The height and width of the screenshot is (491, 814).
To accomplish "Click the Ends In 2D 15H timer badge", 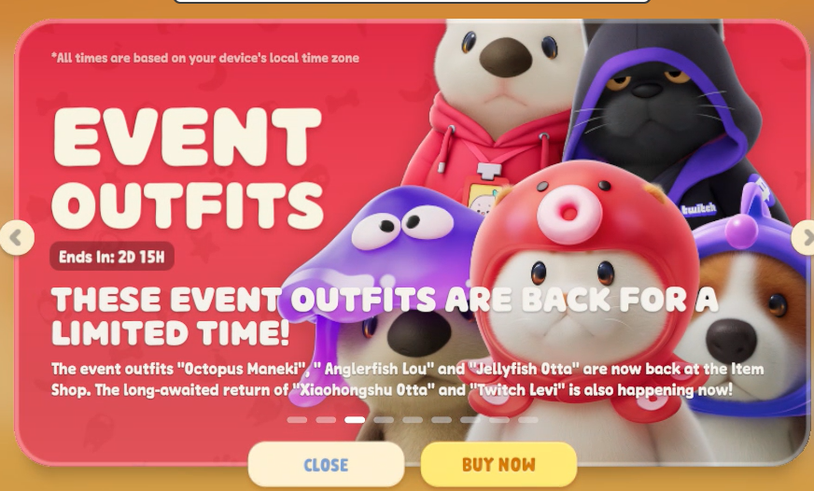I will (x=112, y=257).
